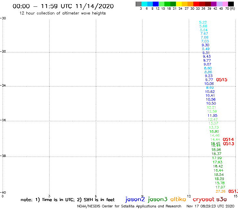Click the wave height value 5.22
Screen dimensions: 238x209
point(203,22)
